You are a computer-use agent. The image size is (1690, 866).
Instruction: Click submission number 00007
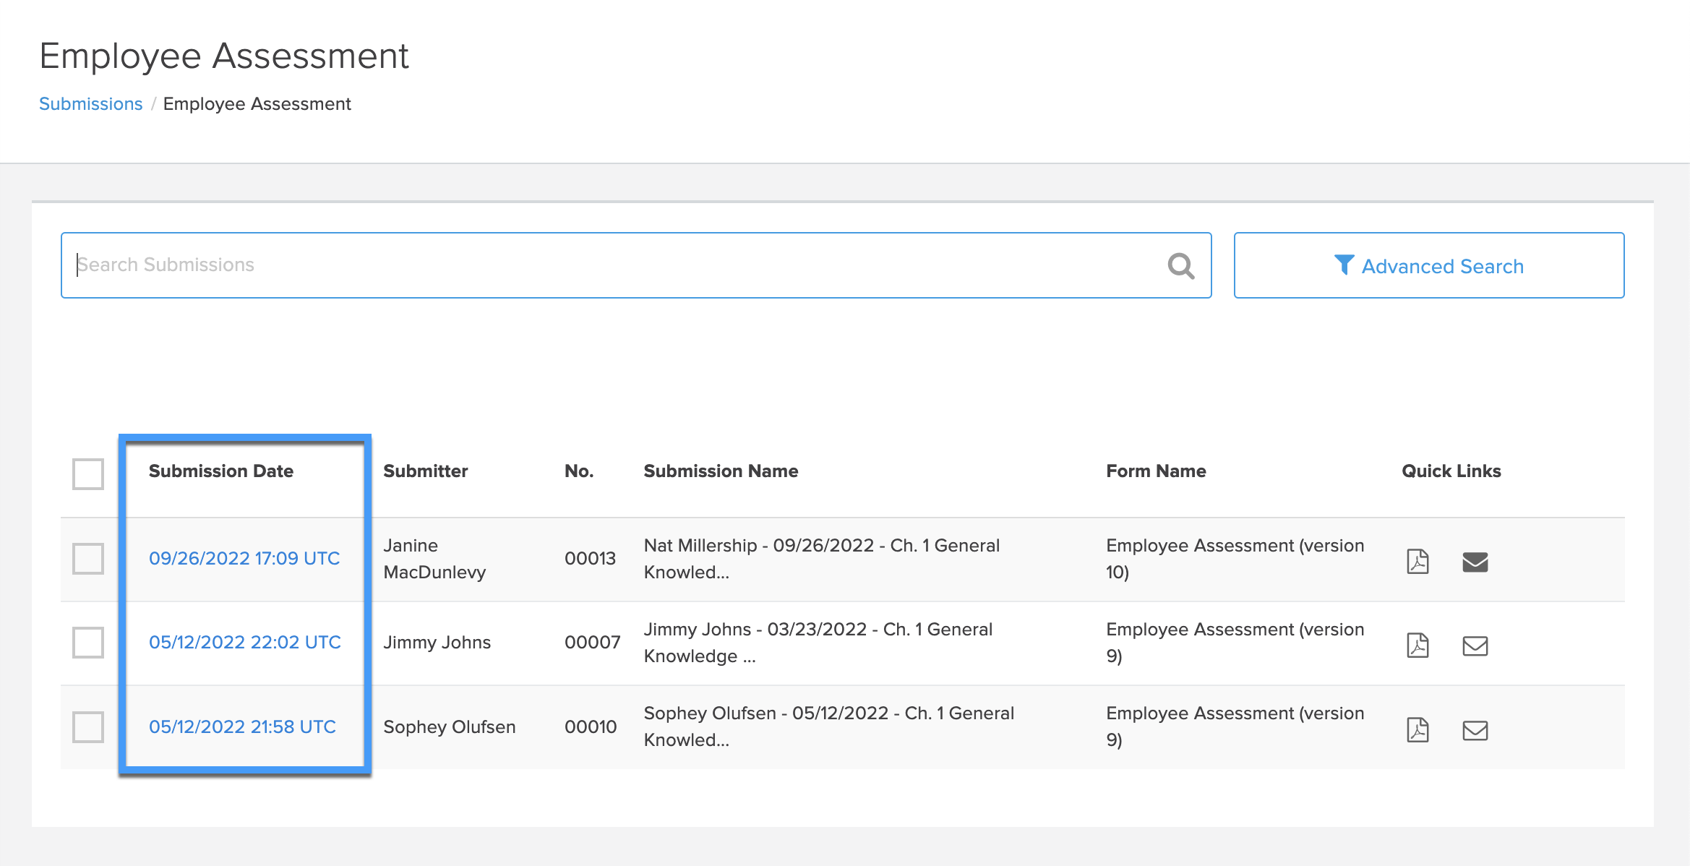[x=592, y=643]
